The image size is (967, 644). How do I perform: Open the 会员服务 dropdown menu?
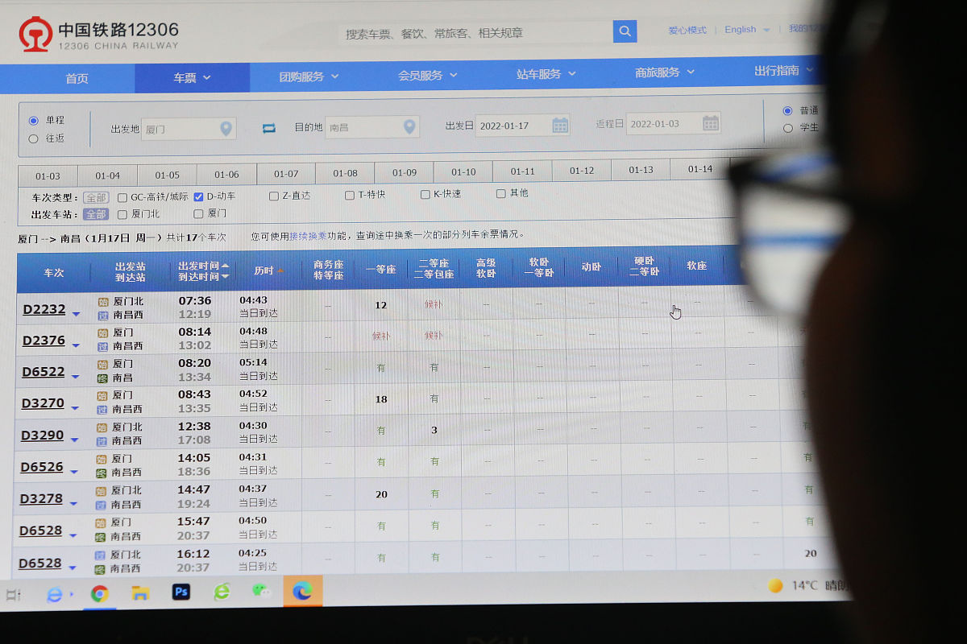427,75
